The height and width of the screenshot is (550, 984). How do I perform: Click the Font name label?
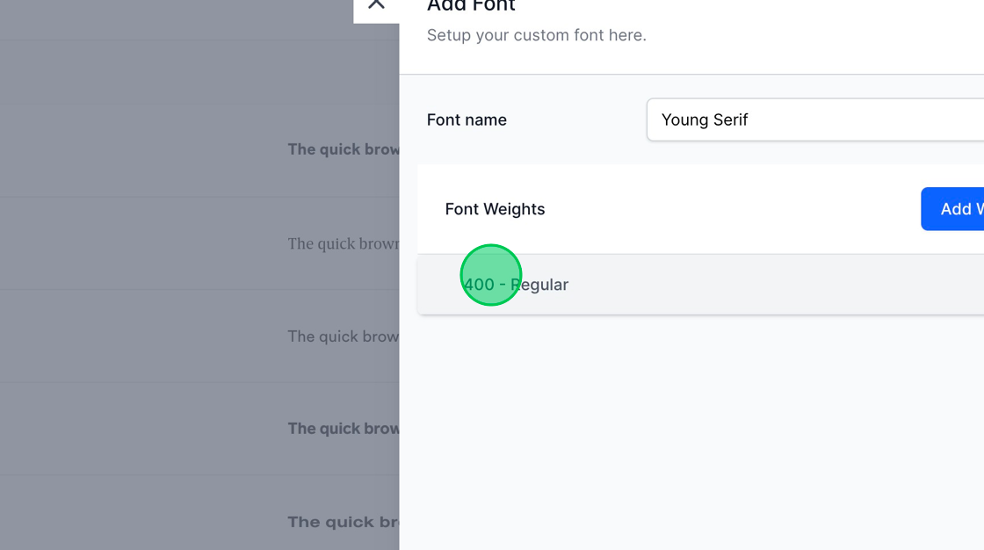pos(467,119)
